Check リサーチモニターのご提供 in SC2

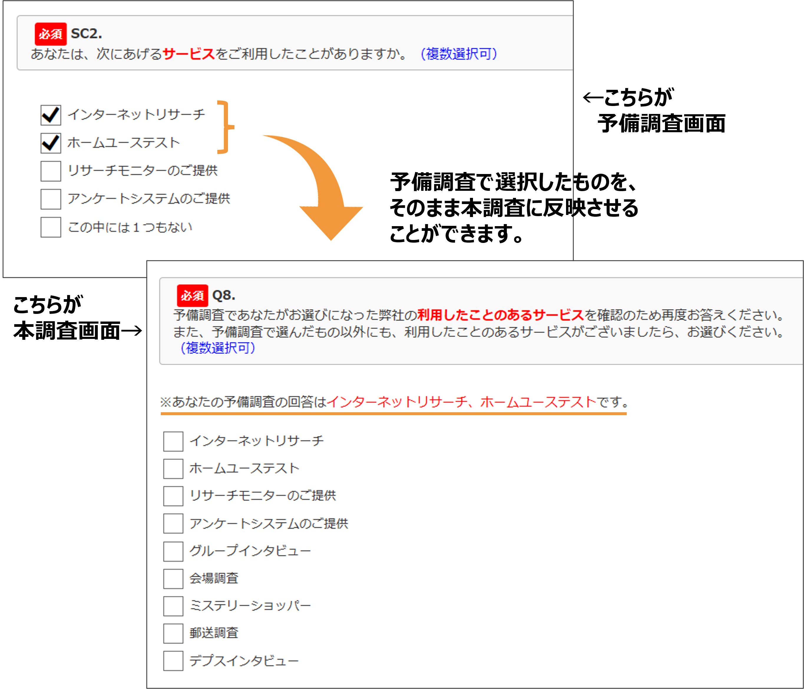click(50, 171)
